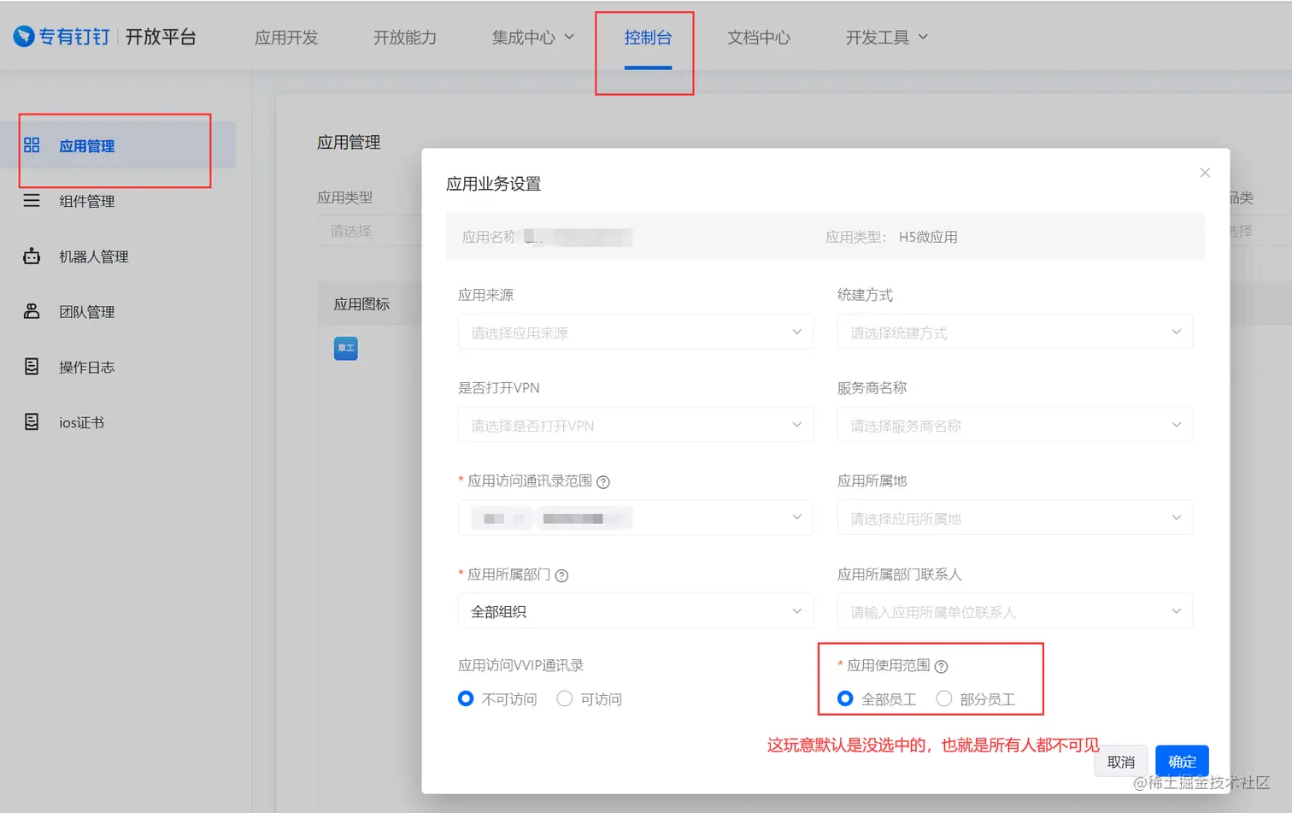Open the 应用来源 dropdown
This screenshot has height=813, width=1292.
pyautogui.click(x=636, y=332)
